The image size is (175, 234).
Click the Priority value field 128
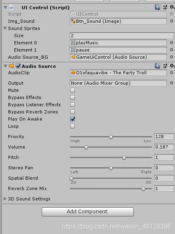coord(164,137)
